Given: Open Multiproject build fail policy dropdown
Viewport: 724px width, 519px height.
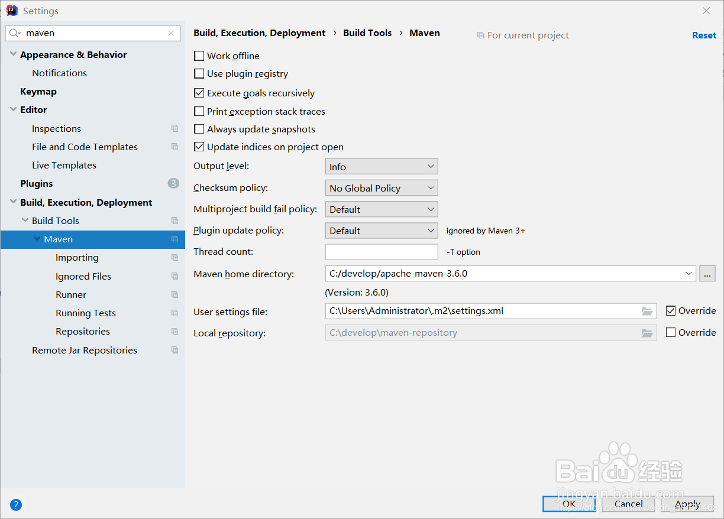Looking at the screenshot, I should coord(382,209).
